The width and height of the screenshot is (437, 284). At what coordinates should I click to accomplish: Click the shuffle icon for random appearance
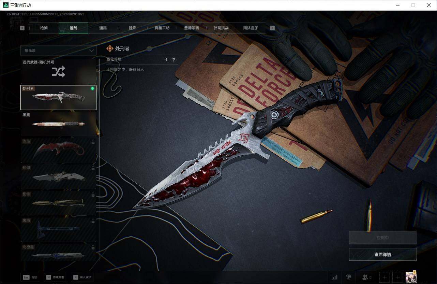tap(58, 72)
